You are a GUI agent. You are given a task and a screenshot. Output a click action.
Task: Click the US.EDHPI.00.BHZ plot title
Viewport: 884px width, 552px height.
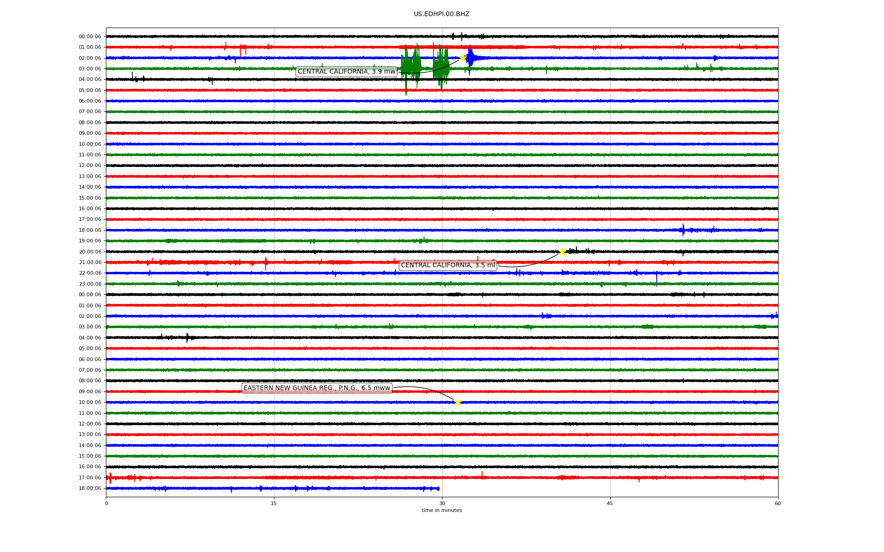pos(442,14)
